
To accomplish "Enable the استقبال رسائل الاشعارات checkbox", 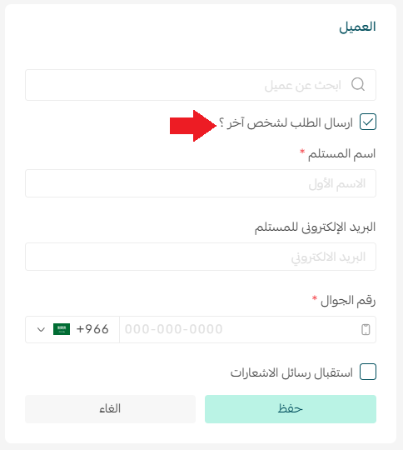I will [x=368, y=372].
